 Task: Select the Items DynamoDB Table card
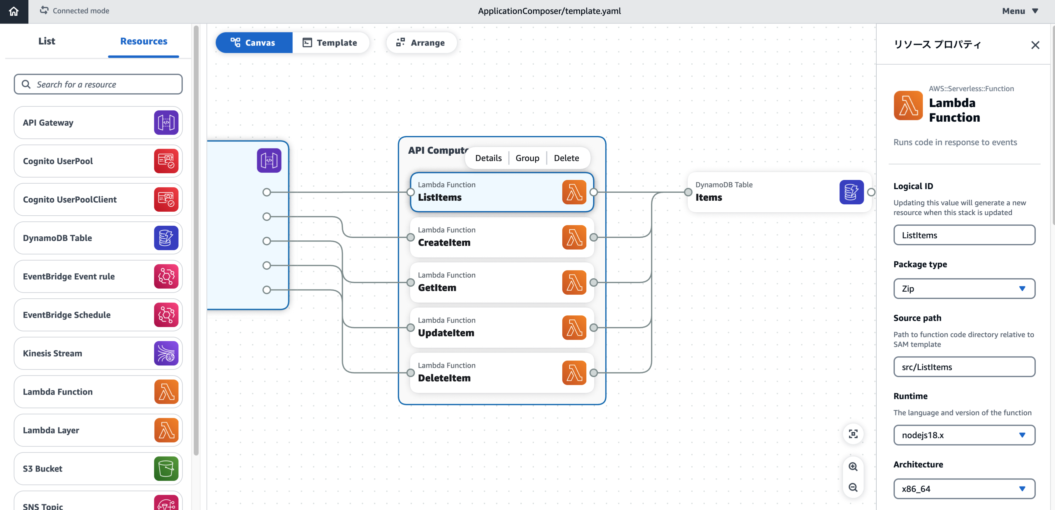779,192
